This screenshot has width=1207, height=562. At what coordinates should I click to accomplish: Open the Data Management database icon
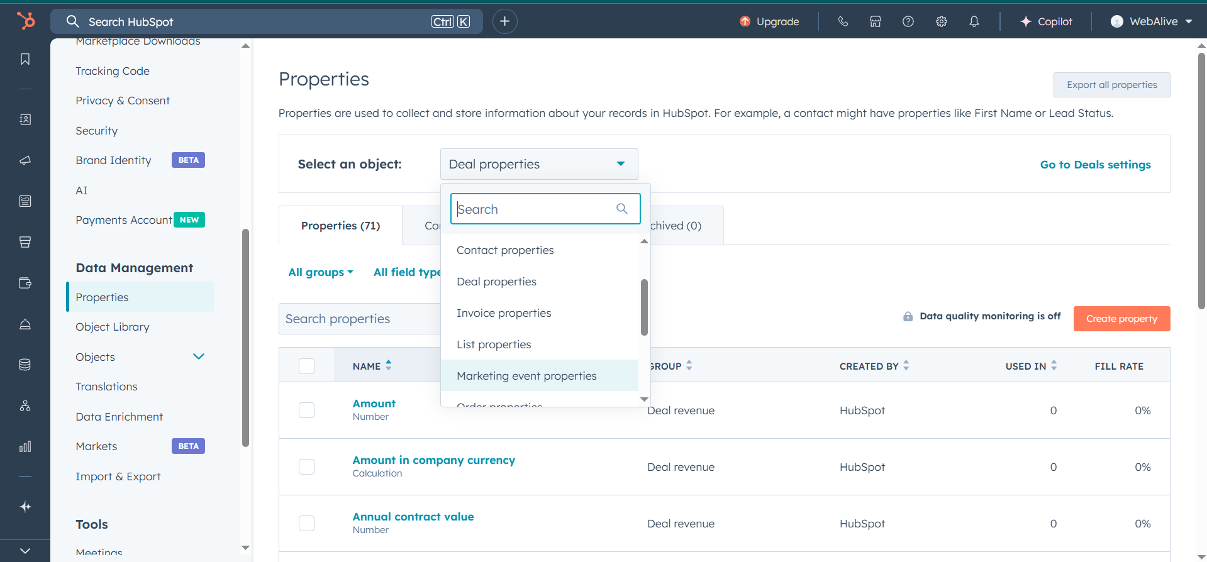[x=25, y=365]
